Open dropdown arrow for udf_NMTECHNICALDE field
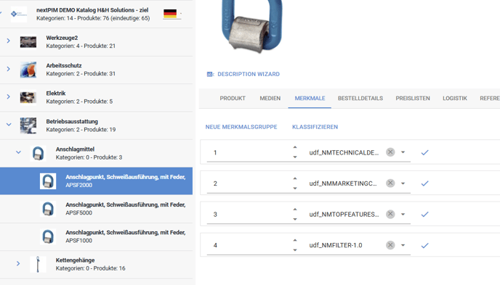Screen dimensions: 500x285 [x=403, y=152]
